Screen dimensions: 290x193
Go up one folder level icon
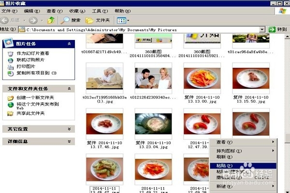coord(51,20)
